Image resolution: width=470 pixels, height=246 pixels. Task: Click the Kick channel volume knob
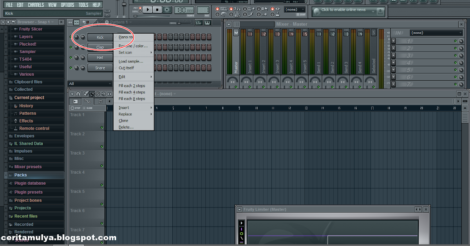[x=83, y=37]
